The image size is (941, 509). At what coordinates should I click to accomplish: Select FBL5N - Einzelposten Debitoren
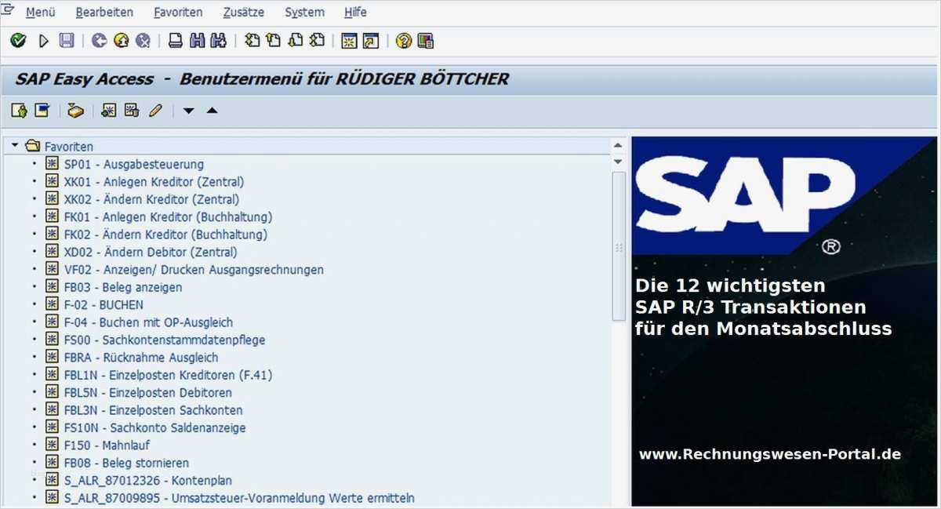pos(148,392)
